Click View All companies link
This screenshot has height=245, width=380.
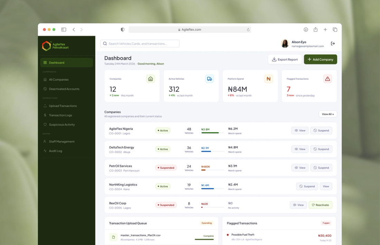click(327, 114)
